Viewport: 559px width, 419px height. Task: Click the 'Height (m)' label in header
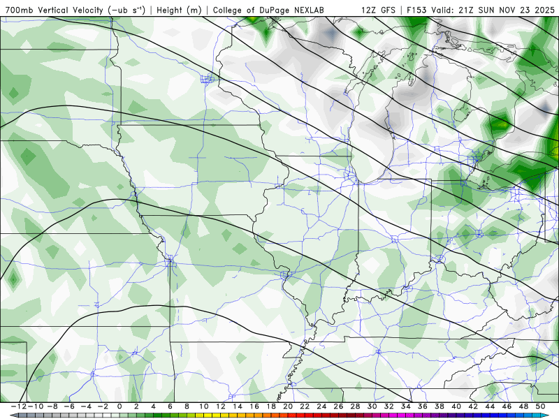179,10
